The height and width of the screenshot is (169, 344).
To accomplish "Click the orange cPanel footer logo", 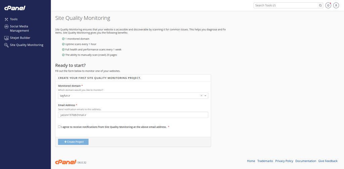I will pyautogui.click(x=66, y=162).
